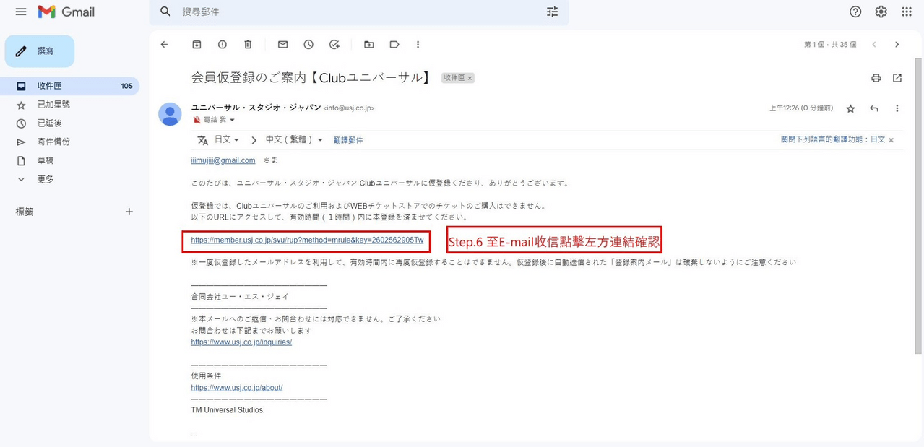Open the Google apps grid

coord(906,12)
